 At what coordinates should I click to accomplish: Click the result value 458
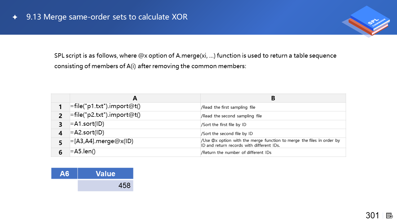(x=124, y=186)
